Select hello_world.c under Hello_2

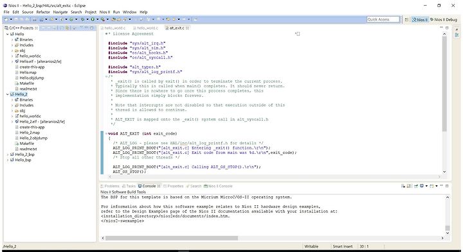pos(30,116)
